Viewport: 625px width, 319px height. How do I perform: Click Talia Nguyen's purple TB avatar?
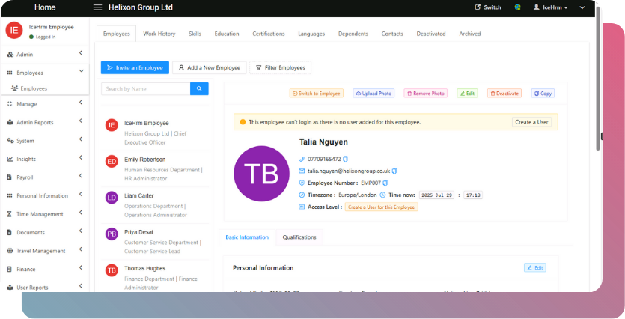click(x=261, y=174)
